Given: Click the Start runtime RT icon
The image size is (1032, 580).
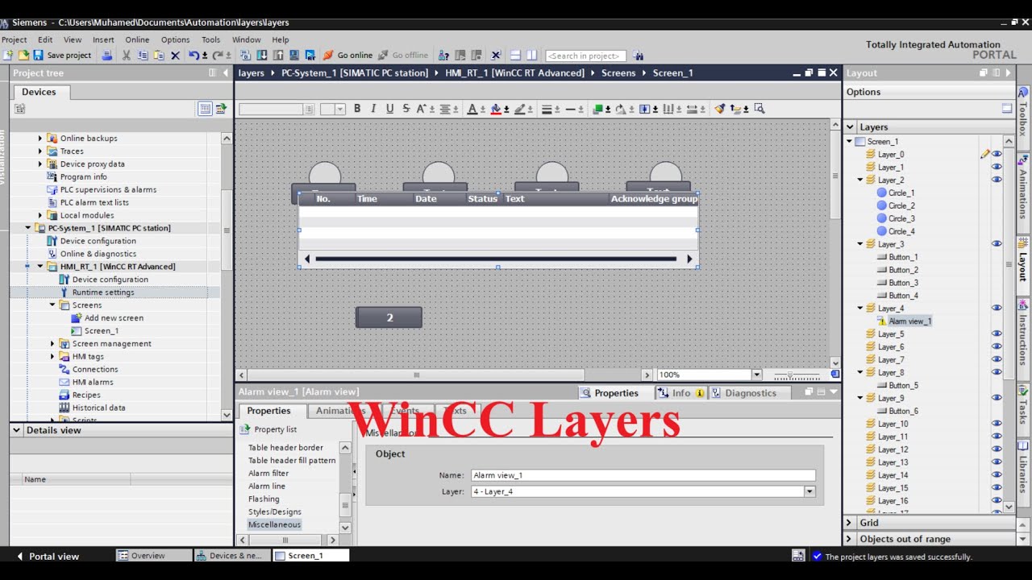Looking at the screenshot, I should pos(310,55).
